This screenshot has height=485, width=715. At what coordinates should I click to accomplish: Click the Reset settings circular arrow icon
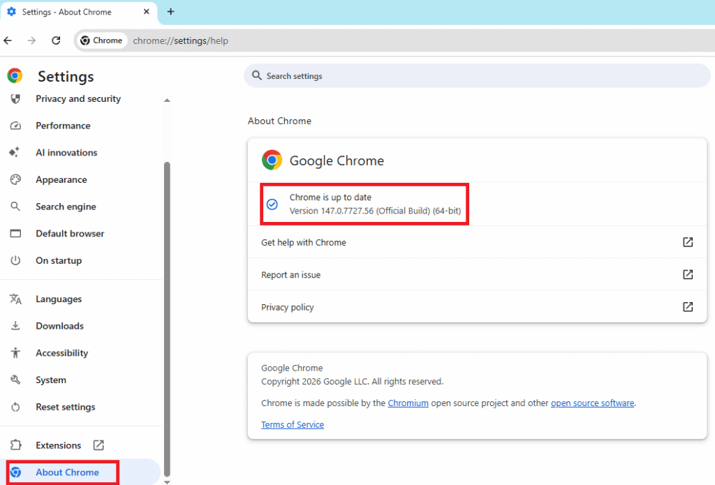click(x=15, y=407)
